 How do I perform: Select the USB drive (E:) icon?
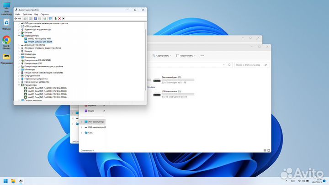coord(158,94)
